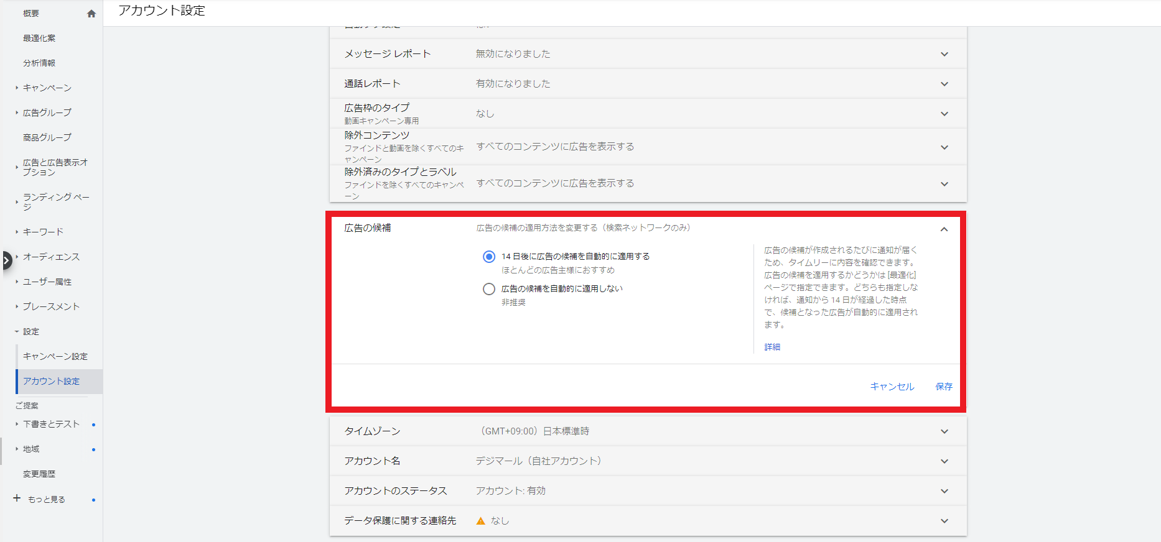Expand the 通話レポート row chevron
This screenshot has height=542, width=1161.
tap(944, 84)
